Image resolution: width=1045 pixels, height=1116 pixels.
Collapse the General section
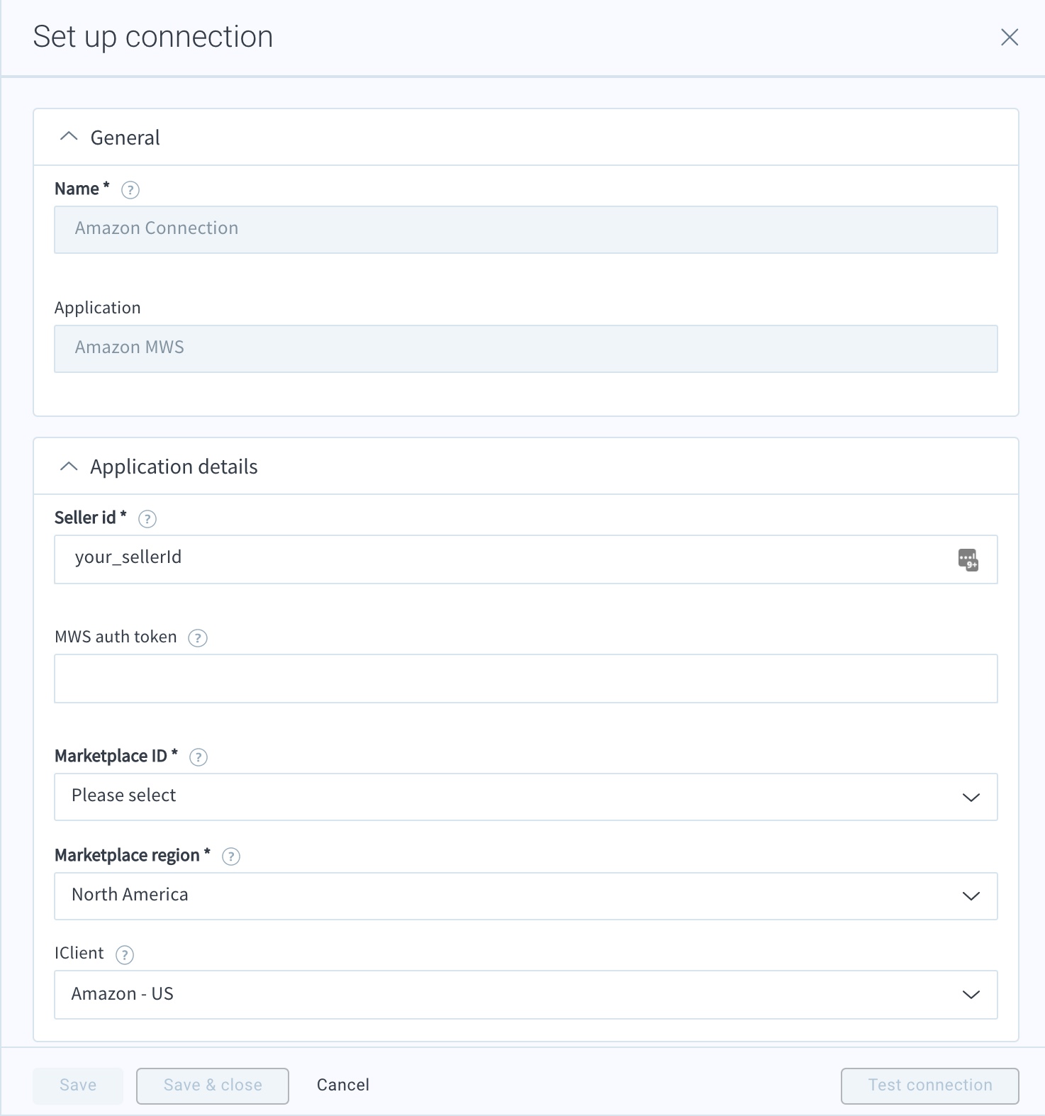tap(69, 137)
